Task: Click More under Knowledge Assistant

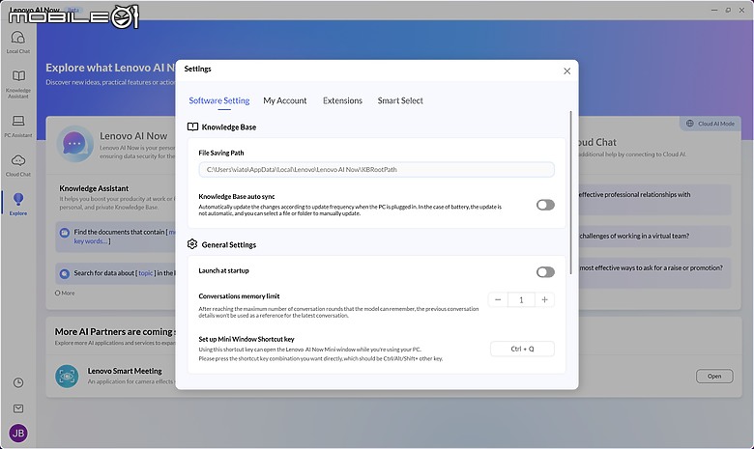Action: [x=65, y=293]
